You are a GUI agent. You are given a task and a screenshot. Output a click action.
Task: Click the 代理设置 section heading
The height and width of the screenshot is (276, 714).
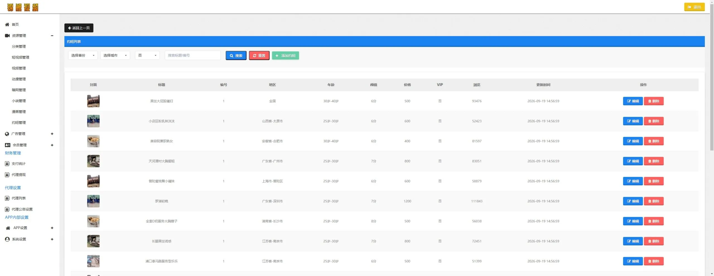click(x=13, y=188)
